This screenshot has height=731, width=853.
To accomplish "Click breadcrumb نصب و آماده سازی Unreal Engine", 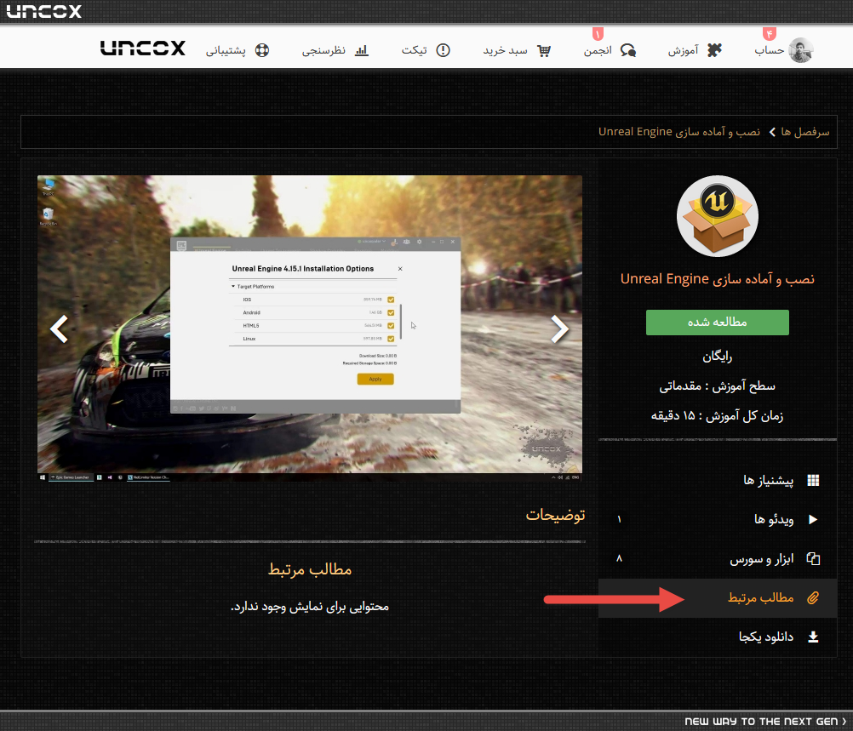I will pos(679,132).
